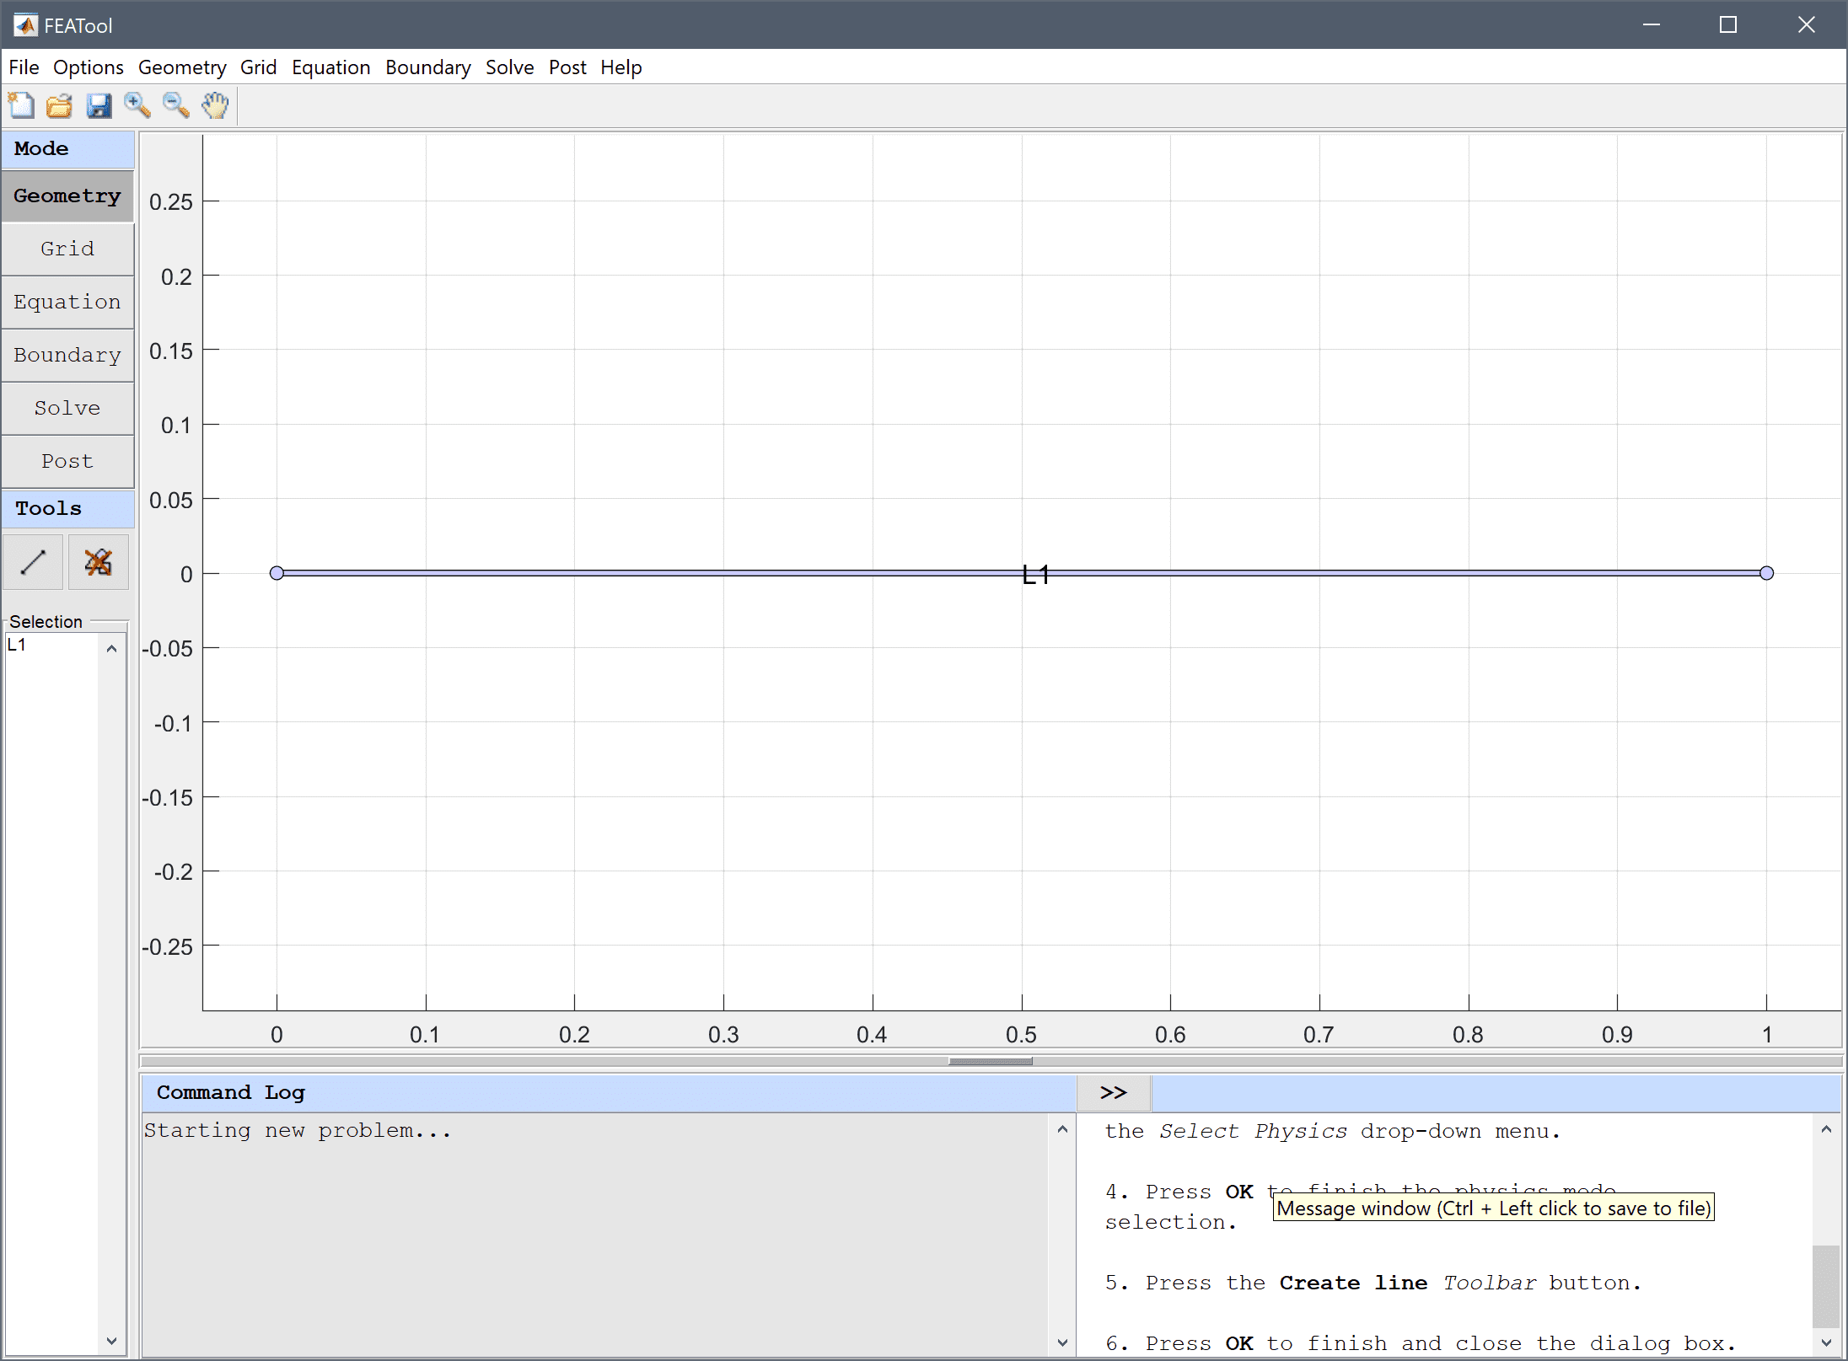Viewport: 1848px width, 1361px height.
Task: Open the Equation menu
Action: pyautogui.click(x=331, y=67)
